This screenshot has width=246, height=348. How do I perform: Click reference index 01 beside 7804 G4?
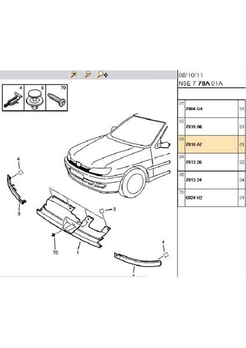(182, 103)
